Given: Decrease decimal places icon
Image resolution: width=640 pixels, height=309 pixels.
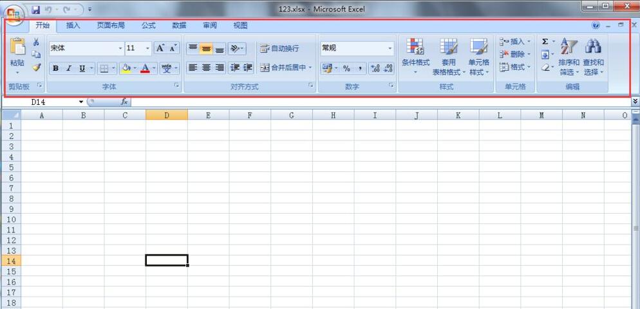Looking at the screenshot, I should tap(389, 69).
